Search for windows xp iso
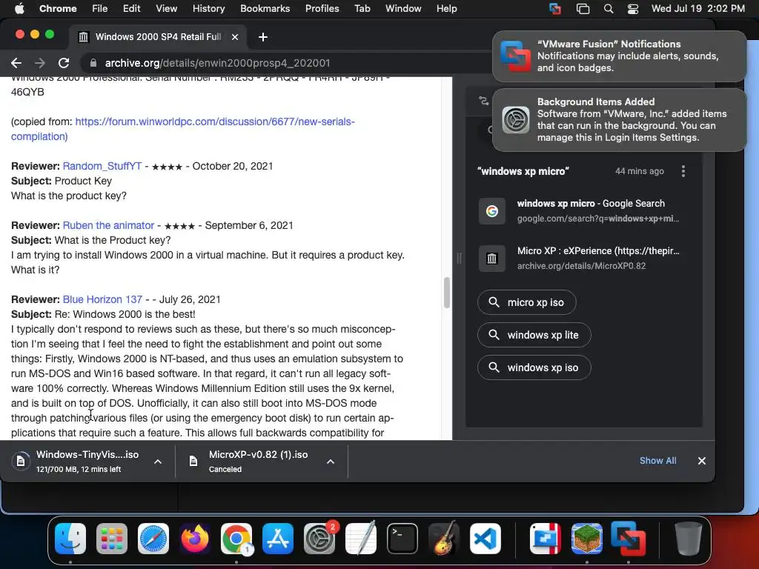 534,367
